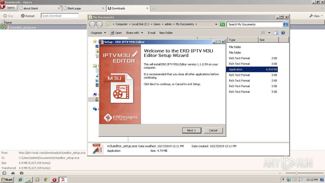
Task: Toggle the preview pane icon
Action: point(276,33)
